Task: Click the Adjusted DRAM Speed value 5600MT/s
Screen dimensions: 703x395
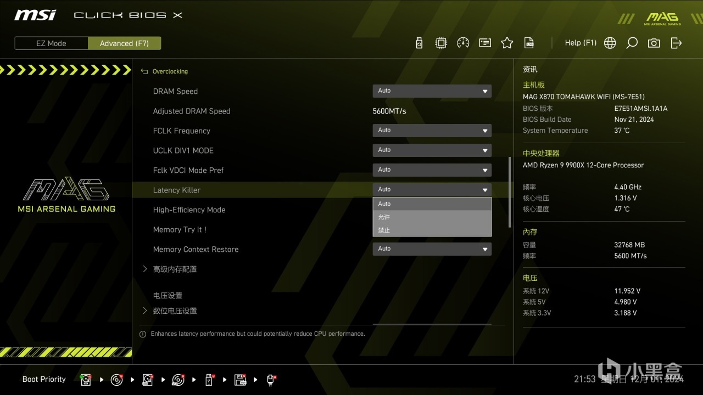Action: pos(389,111)
